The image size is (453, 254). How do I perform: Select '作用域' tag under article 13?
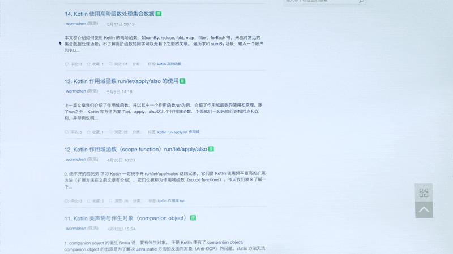[194, 132]
